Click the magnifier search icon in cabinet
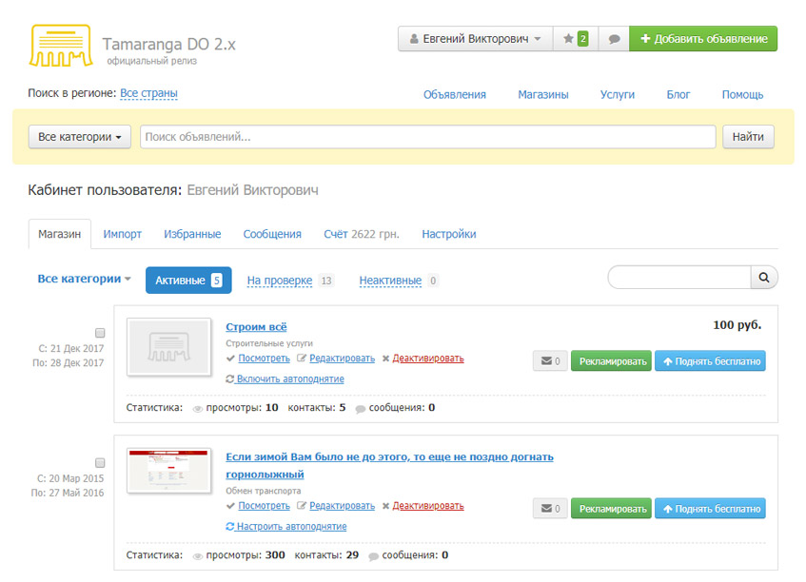This screenshot has width=806, height=582. pyautogui.click(x=764, y=278)
